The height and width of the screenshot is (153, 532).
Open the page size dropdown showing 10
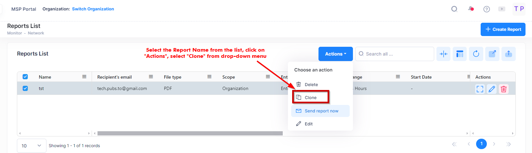pos(32,146)
